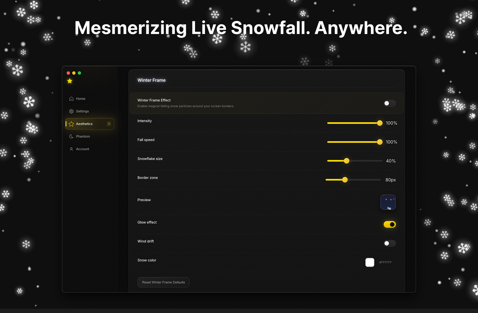Screen dimensions: 478x313
Task: Open Account using the person icon
Action: coord(71,149)
